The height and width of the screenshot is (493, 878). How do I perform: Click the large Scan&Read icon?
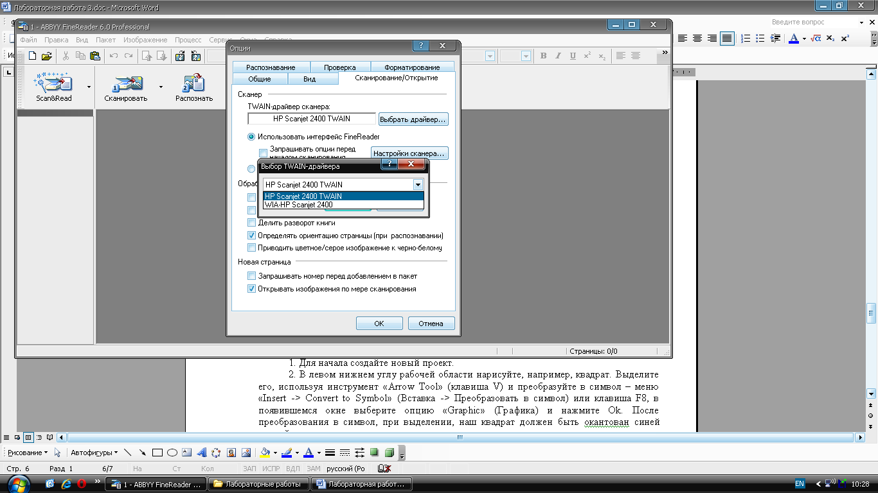coord(54,82)
